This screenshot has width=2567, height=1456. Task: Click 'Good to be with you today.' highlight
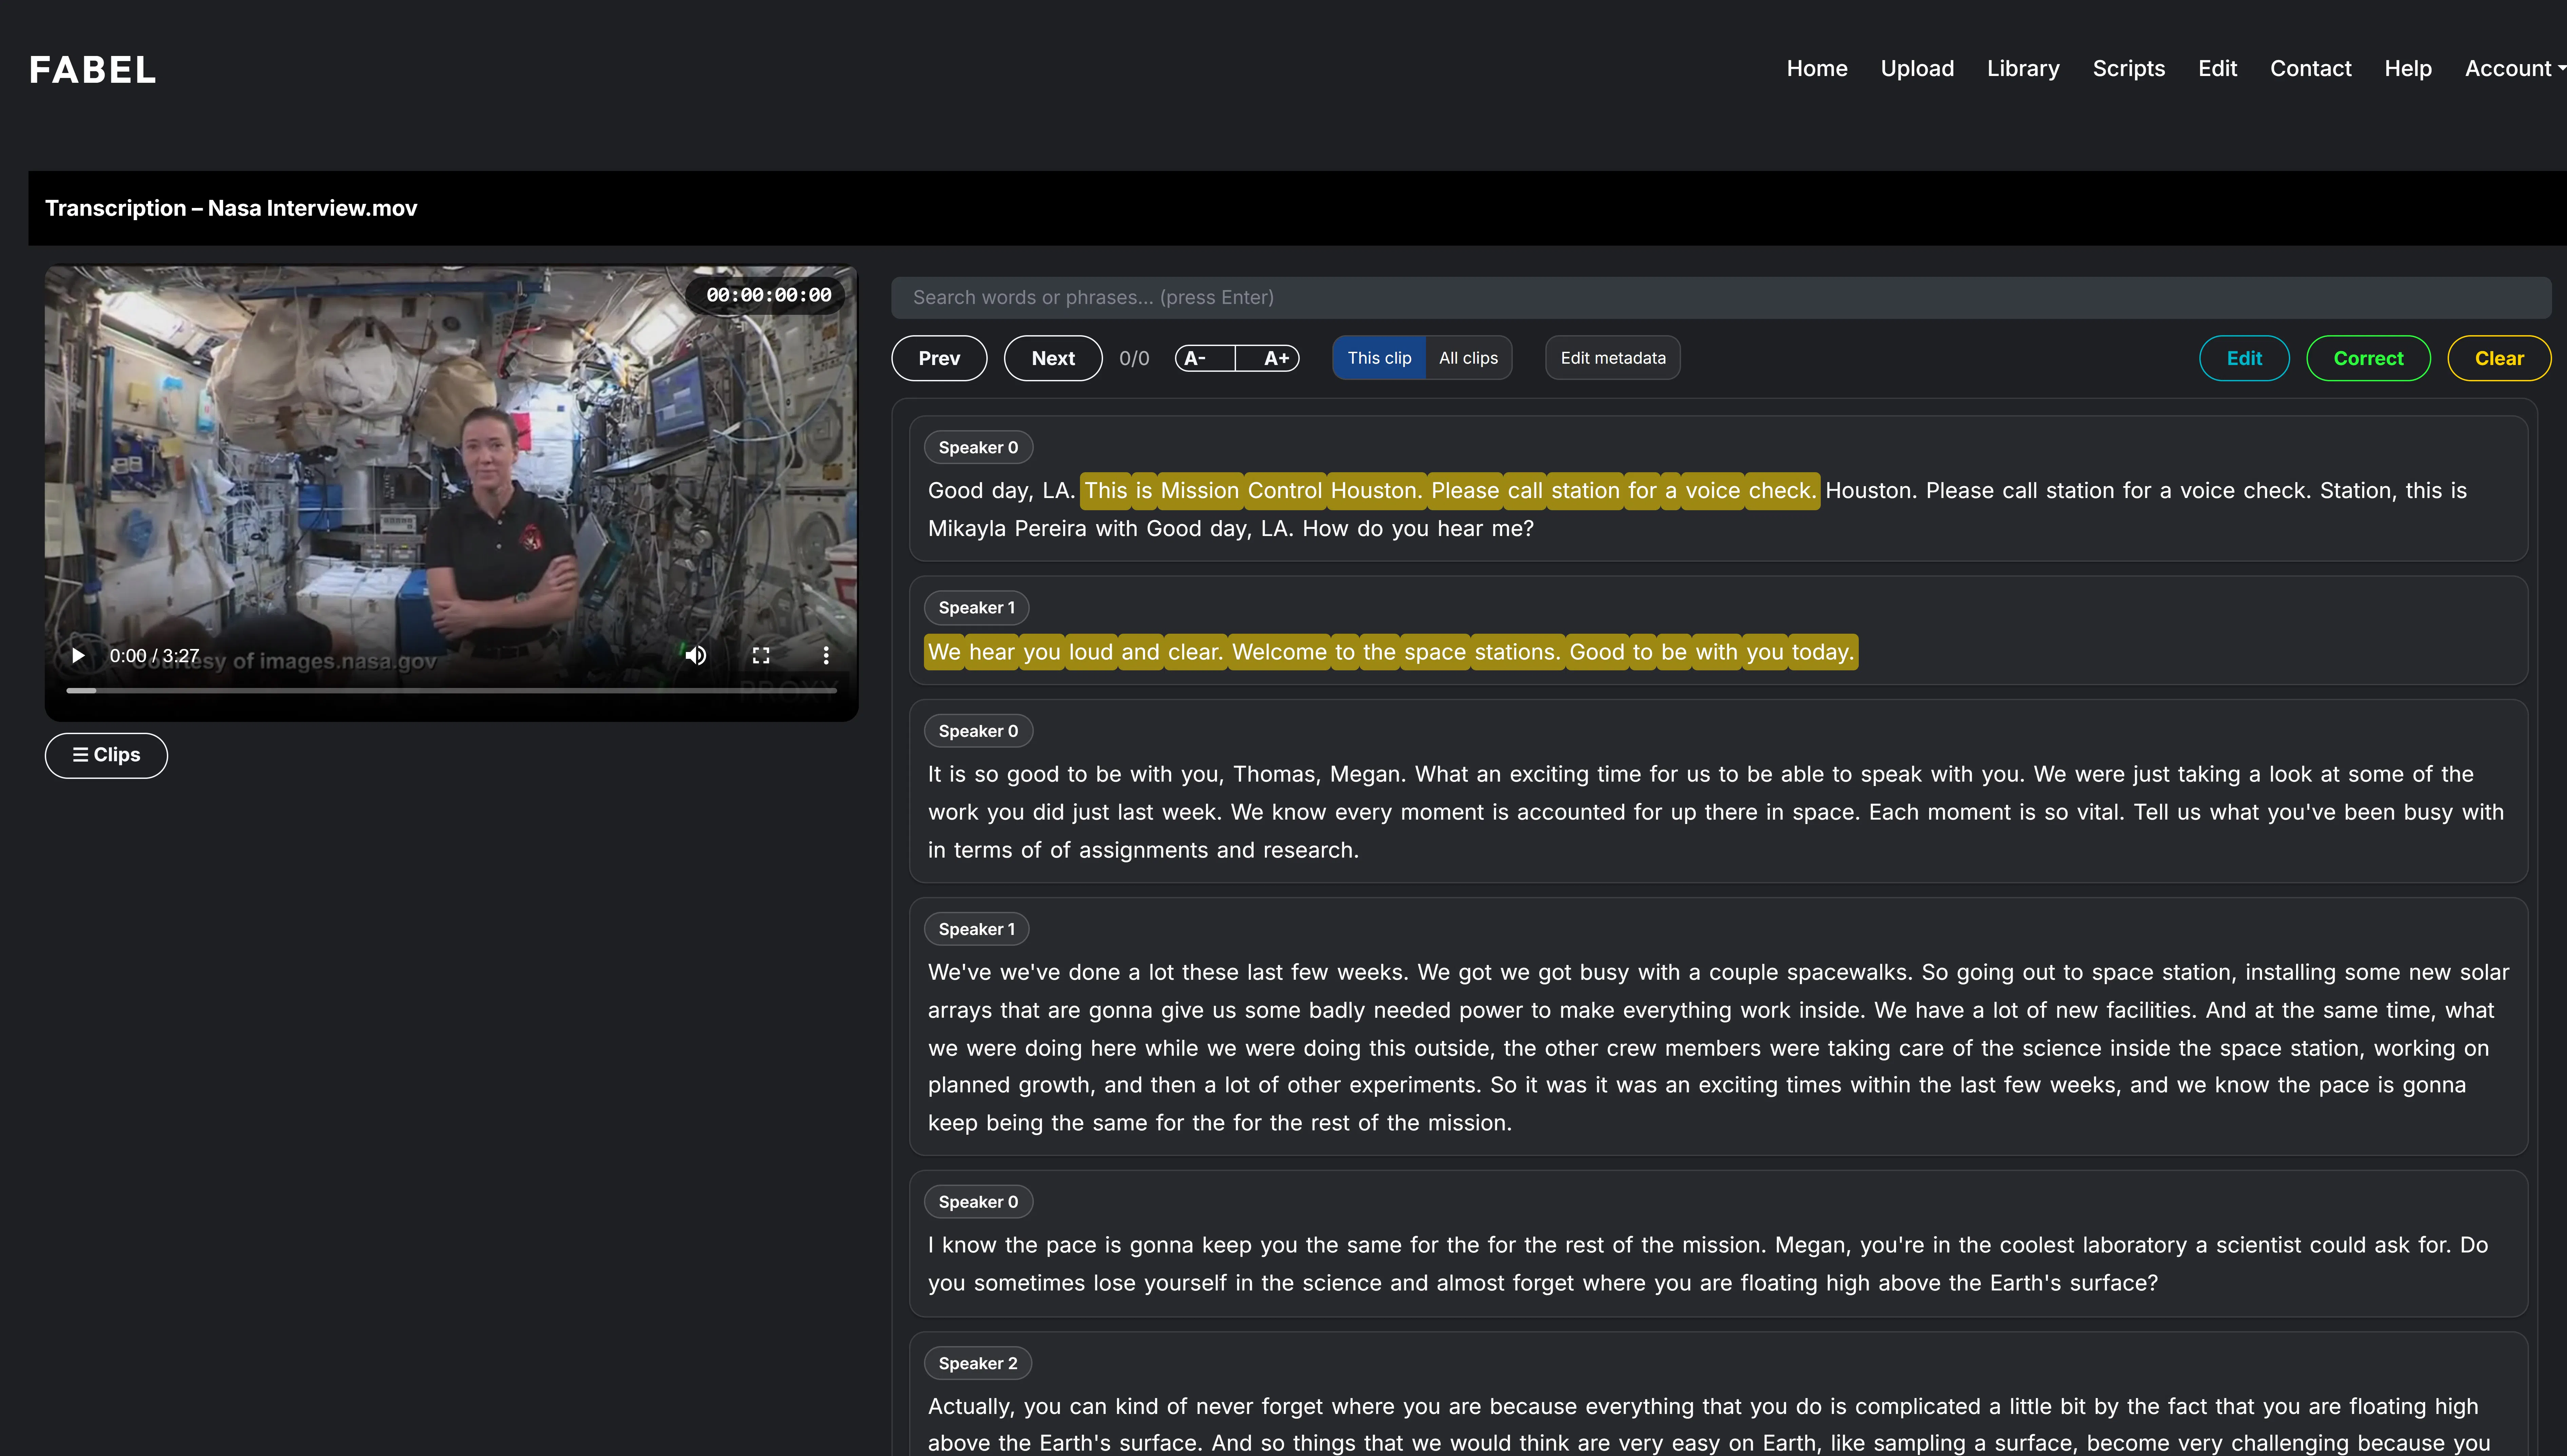point(1712,652)
